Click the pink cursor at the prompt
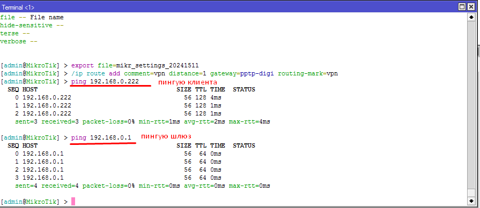The height and width of the screenshot is (208, 480). coord(73,202)
